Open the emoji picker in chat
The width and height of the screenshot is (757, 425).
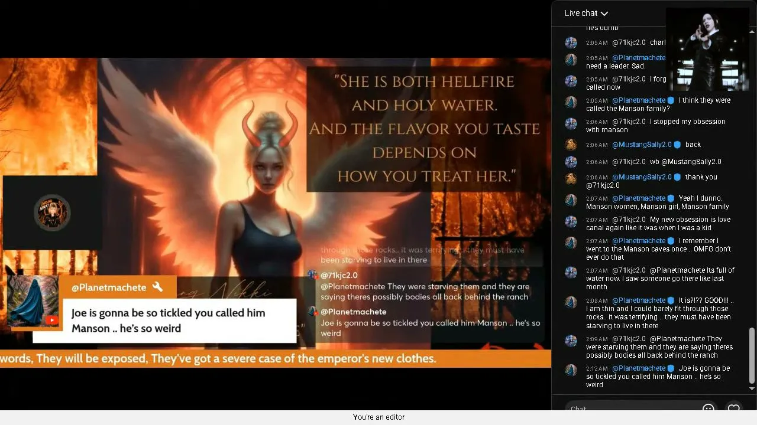click(708, 408)
